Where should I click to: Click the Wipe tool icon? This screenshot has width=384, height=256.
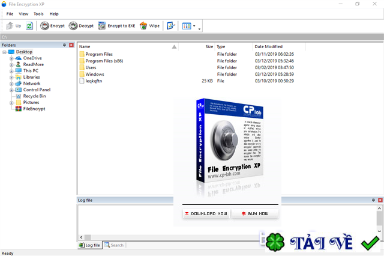coord(143,26)
